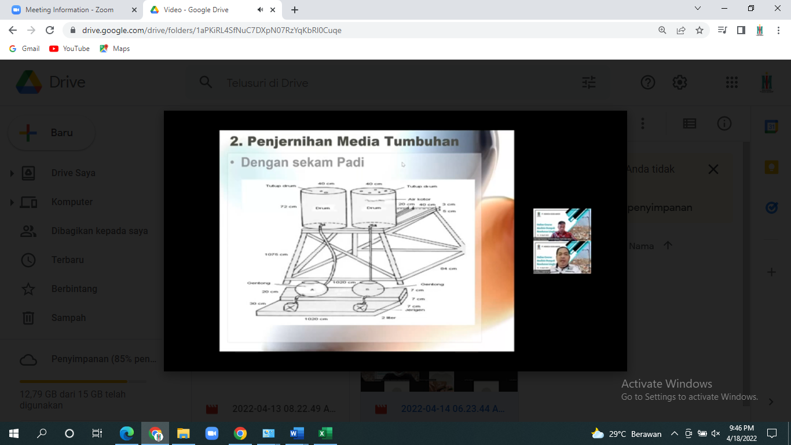This screenshot has width=791, height=445.
Task: Launch Excel from the taskbar
Action: pos(325,433)
